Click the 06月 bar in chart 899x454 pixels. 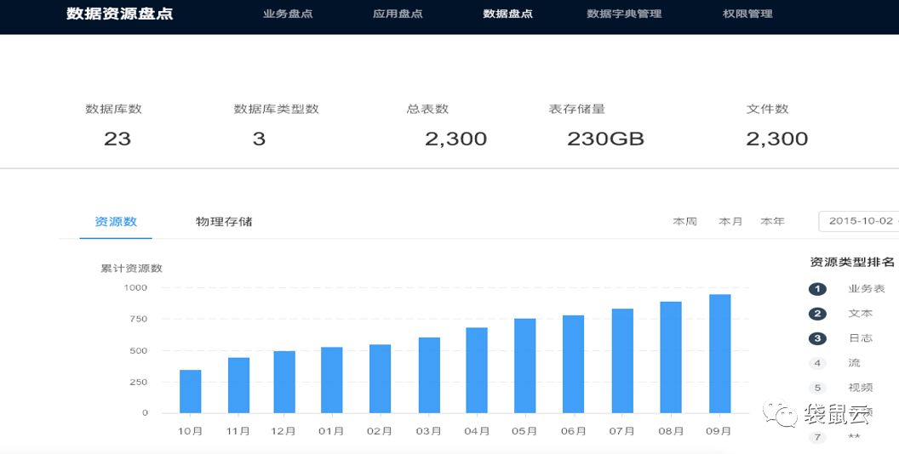573,364
